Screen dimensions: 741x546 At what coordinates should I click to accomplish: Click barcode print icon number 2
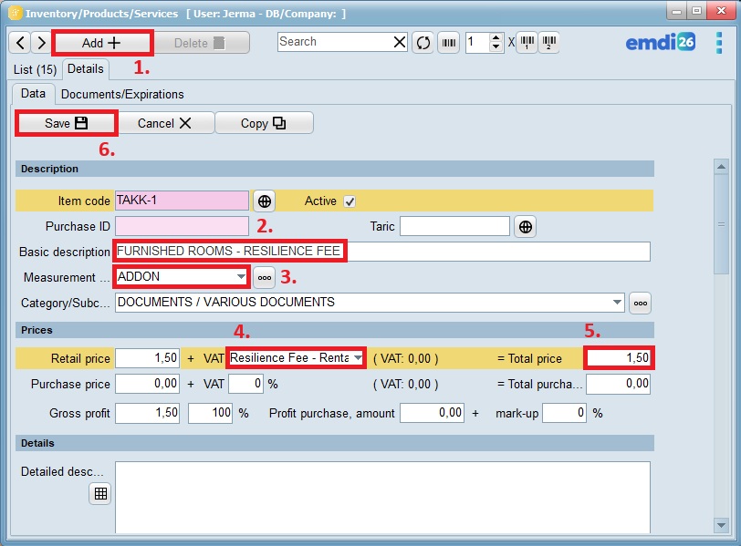[548, 43]
